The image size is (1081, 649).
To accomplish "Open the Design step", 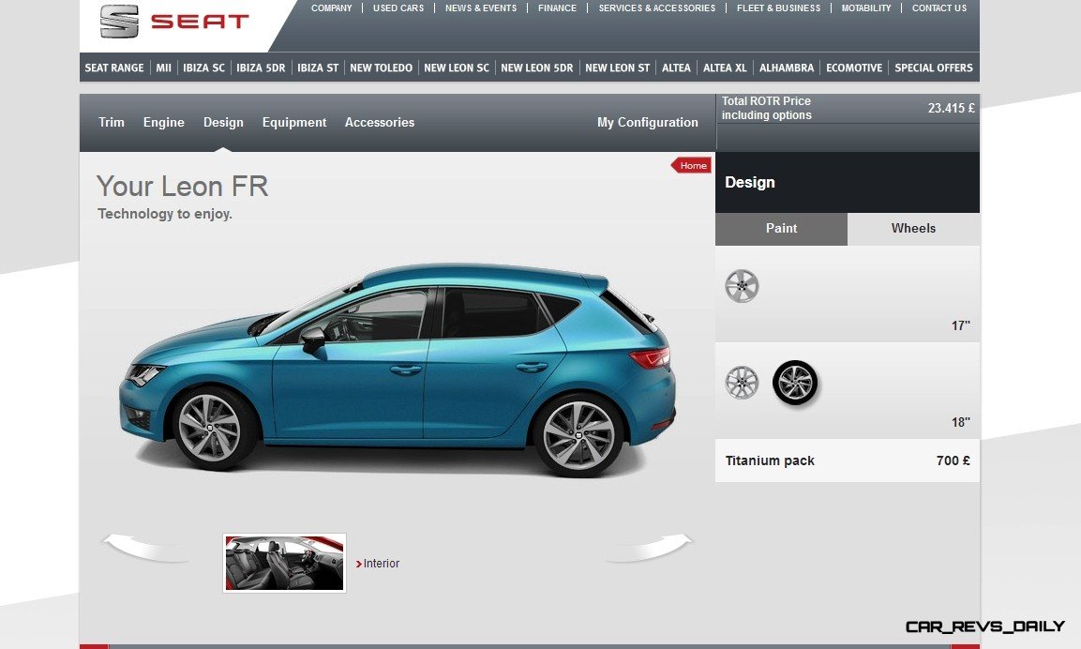I will 223,122.
